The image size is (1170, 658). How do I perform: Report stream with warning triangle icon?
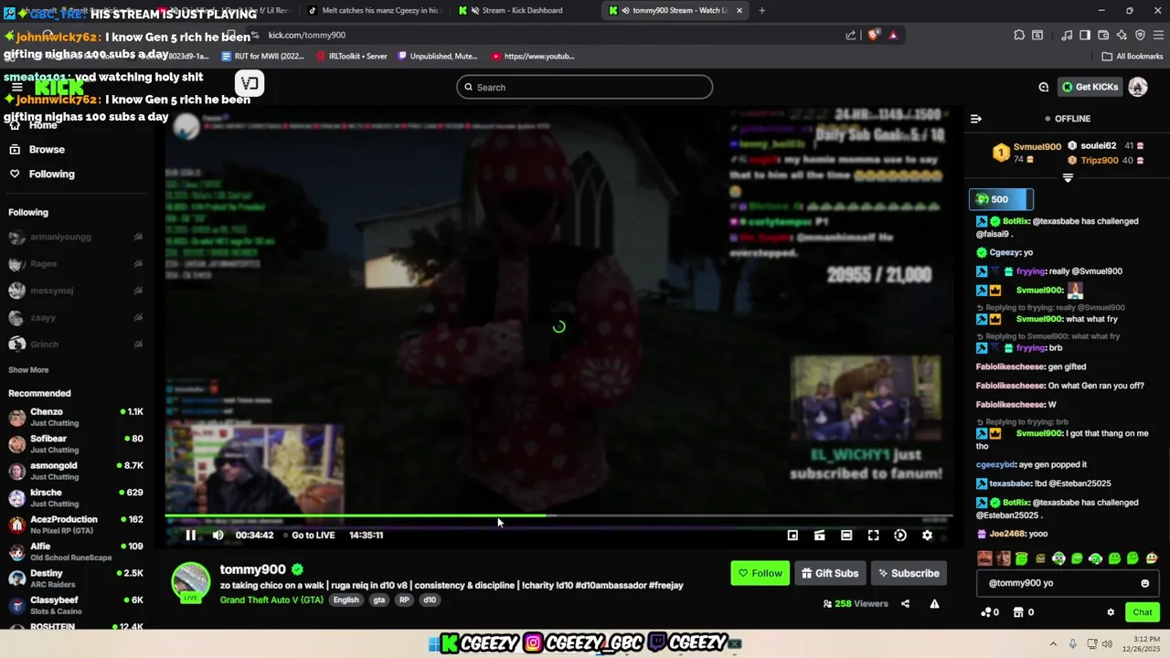(x=934, y=603)
